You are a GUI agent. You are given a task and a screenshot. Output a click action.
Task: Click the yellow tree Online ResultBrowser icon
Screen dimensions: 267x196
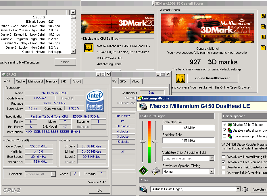[x=180, y=78]
